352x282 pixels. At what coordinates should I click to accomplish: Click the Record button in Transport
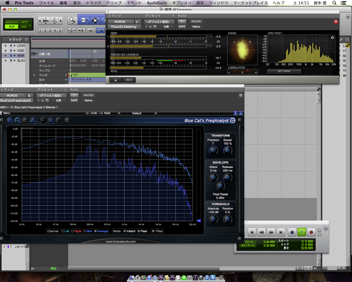(x=311, y=232)
